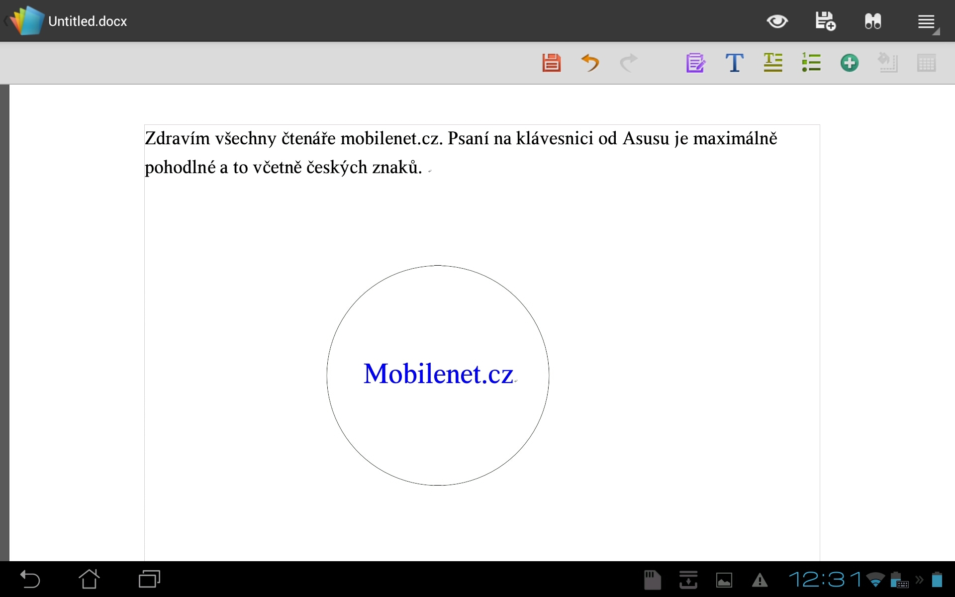The width and height of the screenshot is (955, 597).
Task: Use Save As via the floppy-plus icon
Action: (825, 21)
